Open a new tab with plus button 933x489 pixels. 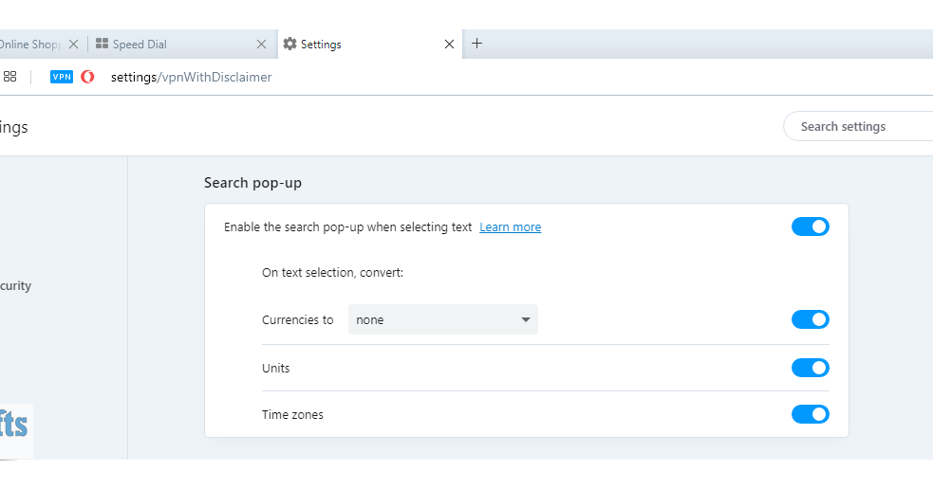(x=476, y=44)
